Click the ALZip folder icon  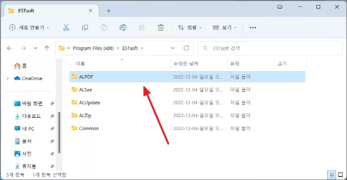(x=74, y=115)
